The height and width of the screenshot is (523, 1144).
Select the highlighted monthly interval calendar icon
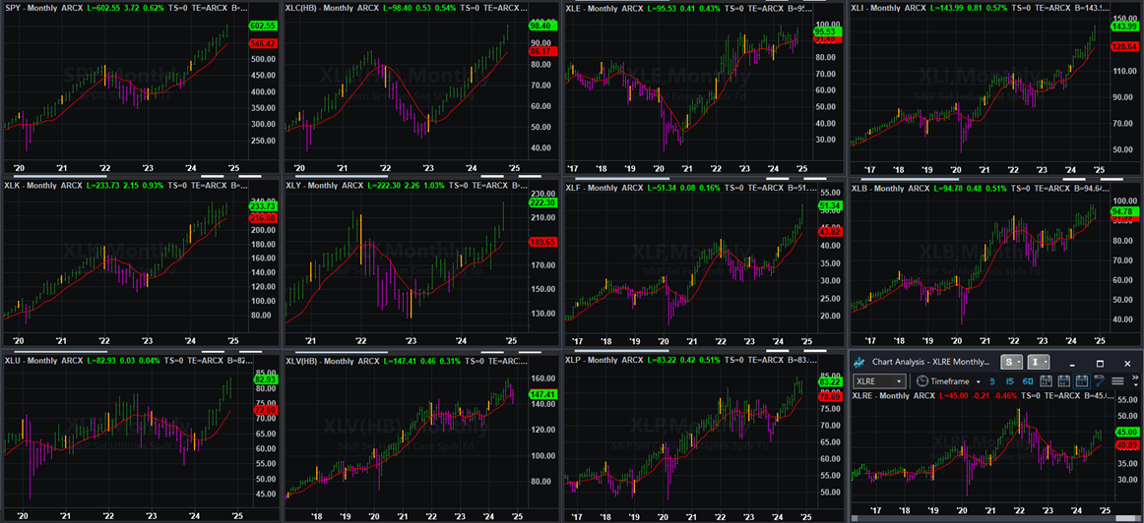(x=1082, y=380)
